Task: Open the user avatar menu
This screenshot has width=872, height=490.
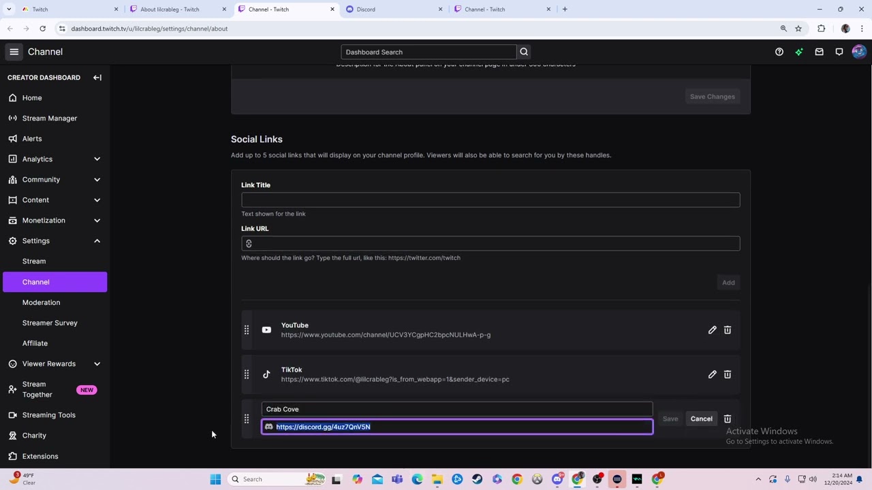Action: pos(858,52)
